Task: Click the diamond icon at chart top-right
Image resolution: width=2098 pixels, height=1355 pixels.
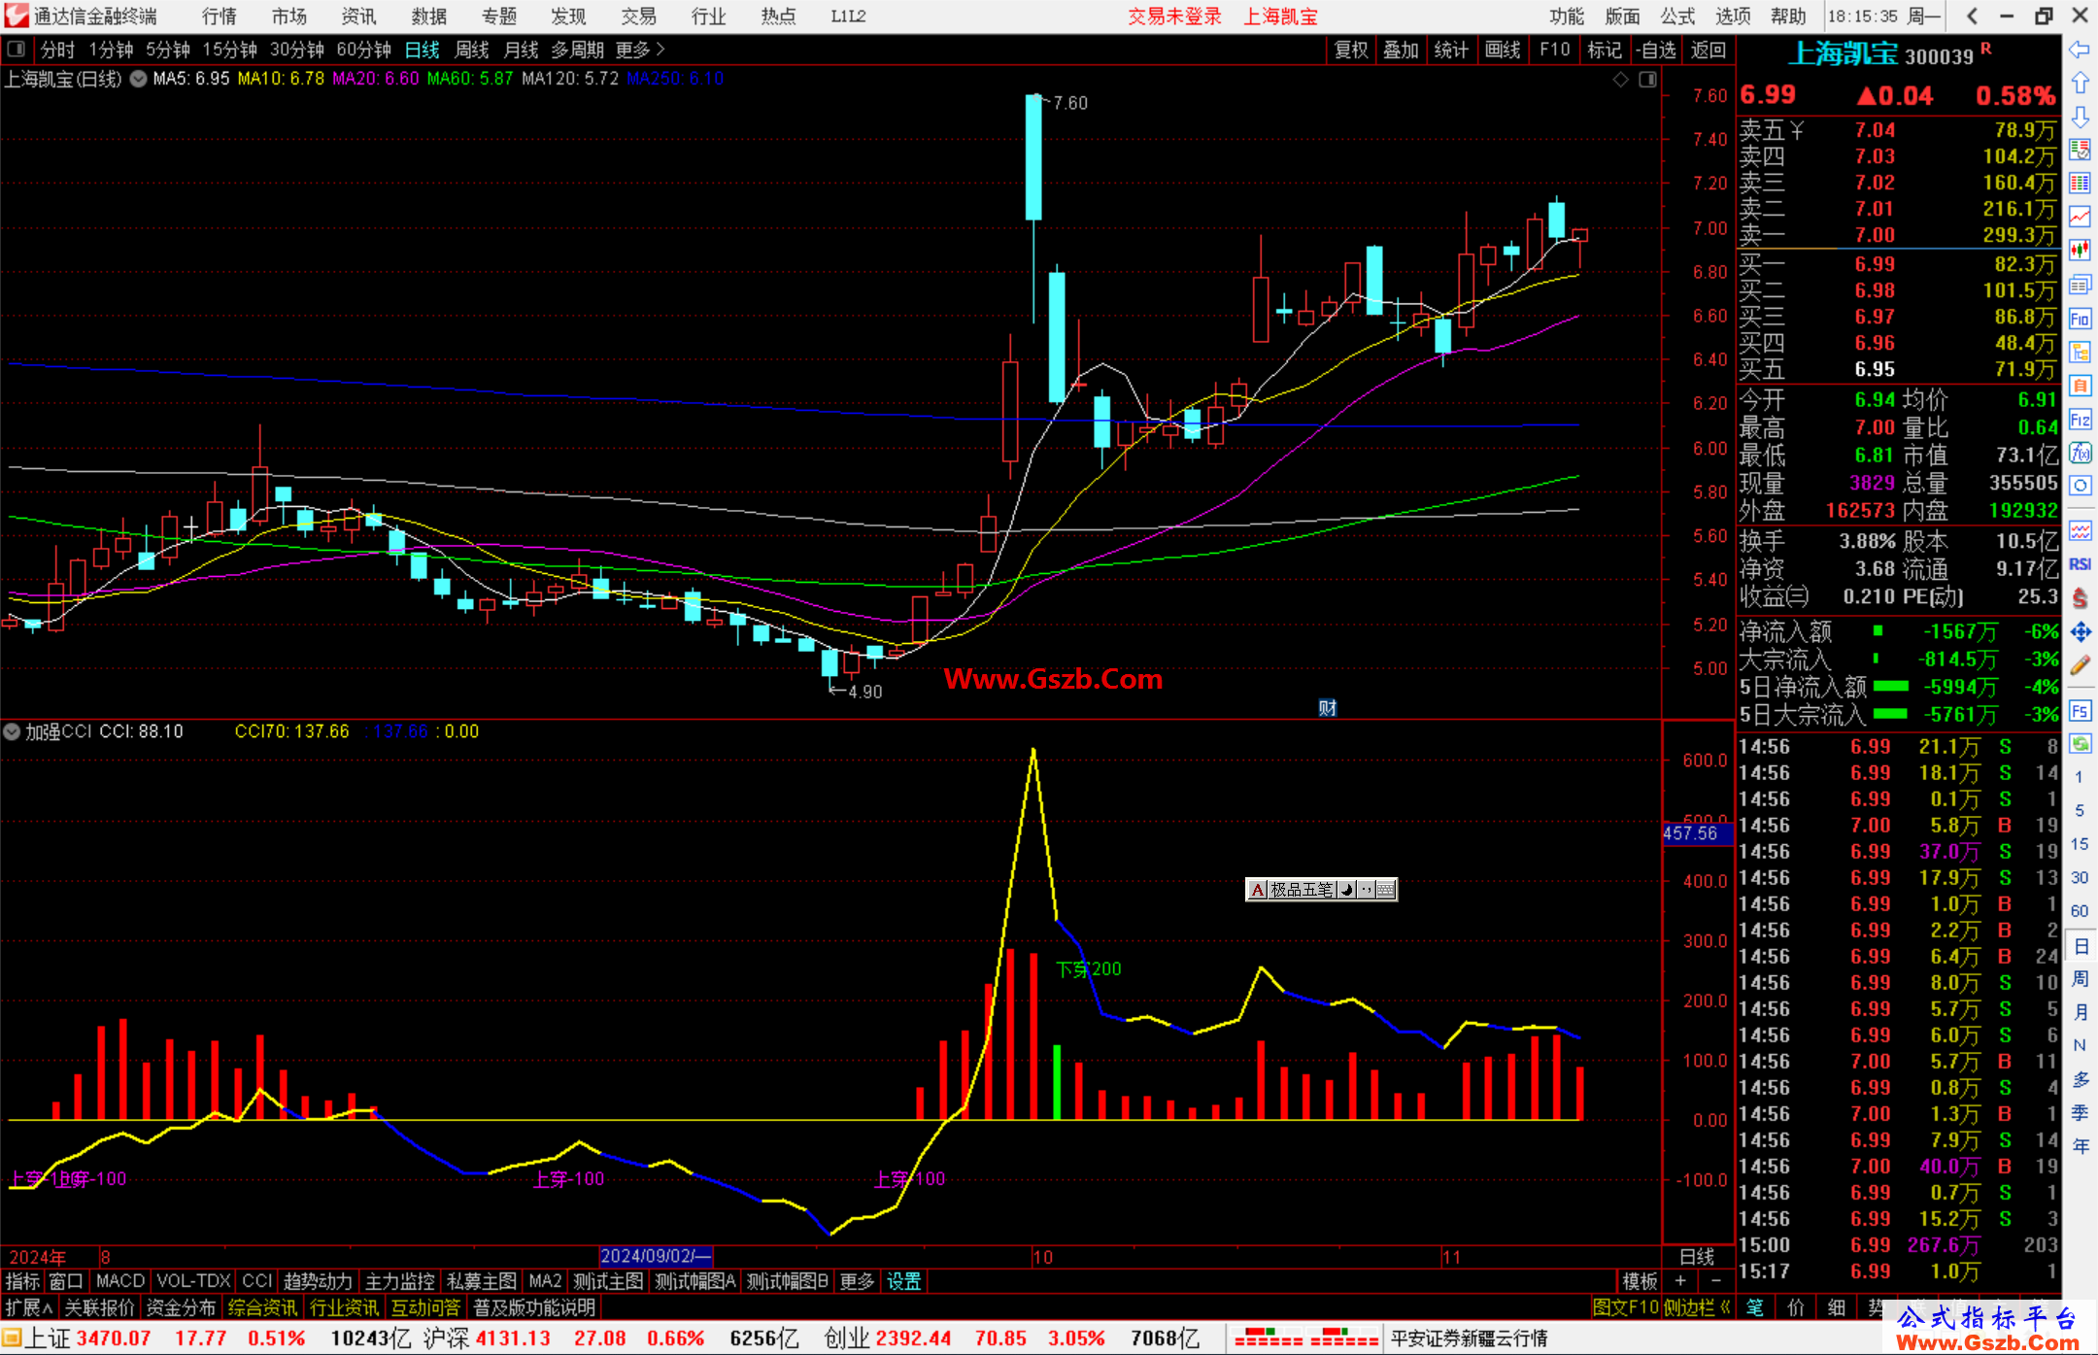Action: (x=1620, y=80)
